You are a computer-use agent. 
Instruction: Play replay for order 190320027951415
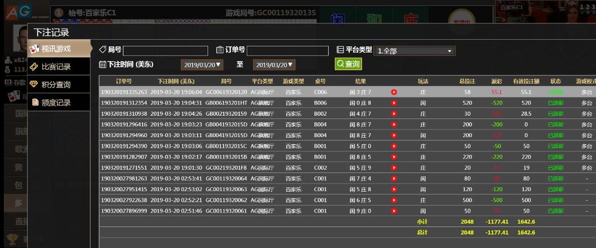[394, 189]
